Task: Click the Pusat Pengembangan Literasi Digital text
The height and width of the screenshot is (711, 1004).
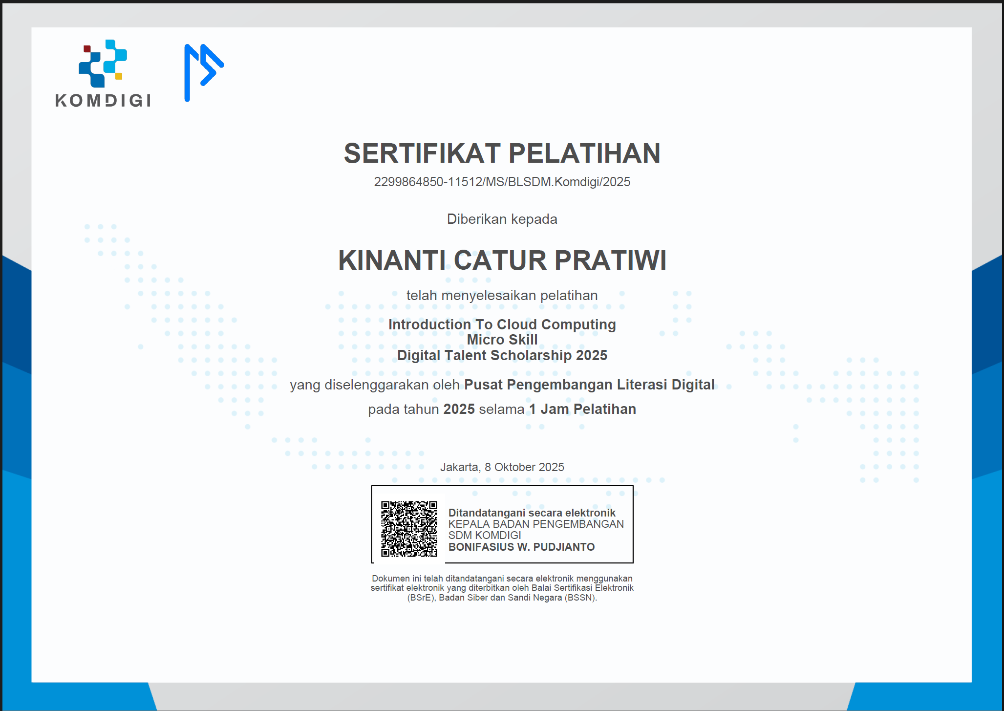Action: [x=589, y=385]
